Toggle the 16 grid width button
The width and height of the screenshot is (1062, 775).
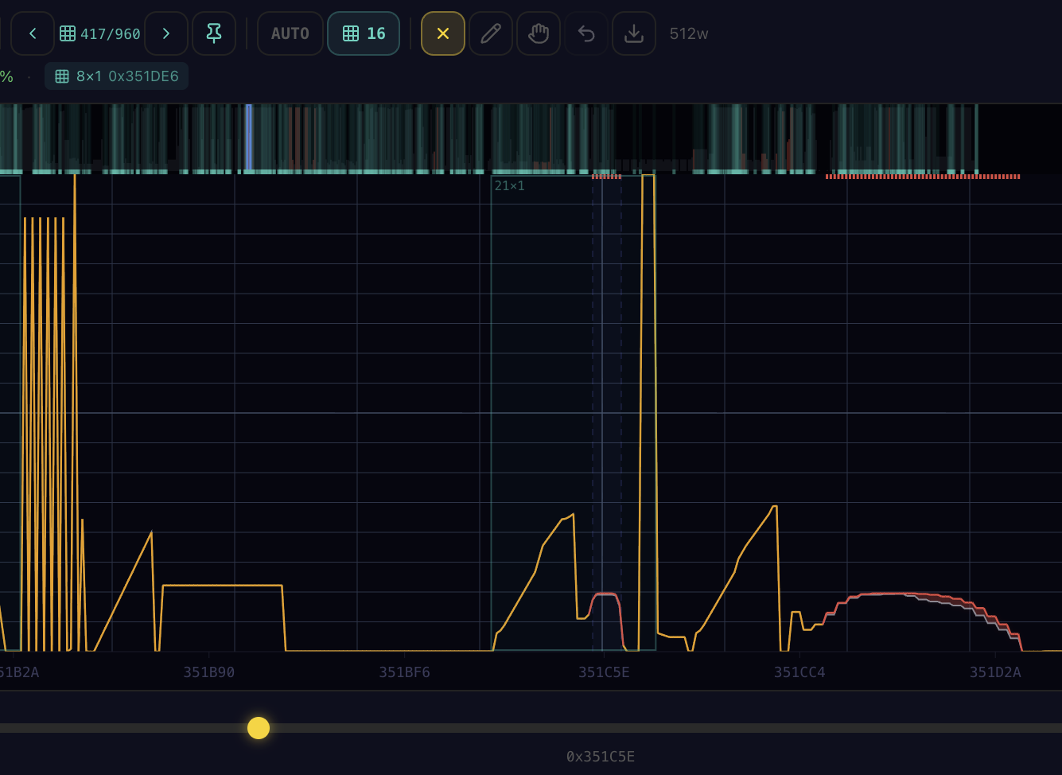[x=364, y=33]
